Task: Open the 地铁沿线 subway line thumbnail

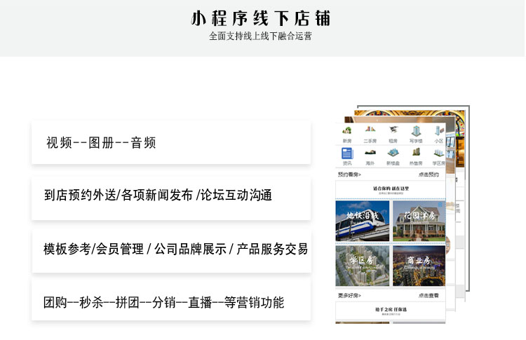Action: click(x=362, y=221)
